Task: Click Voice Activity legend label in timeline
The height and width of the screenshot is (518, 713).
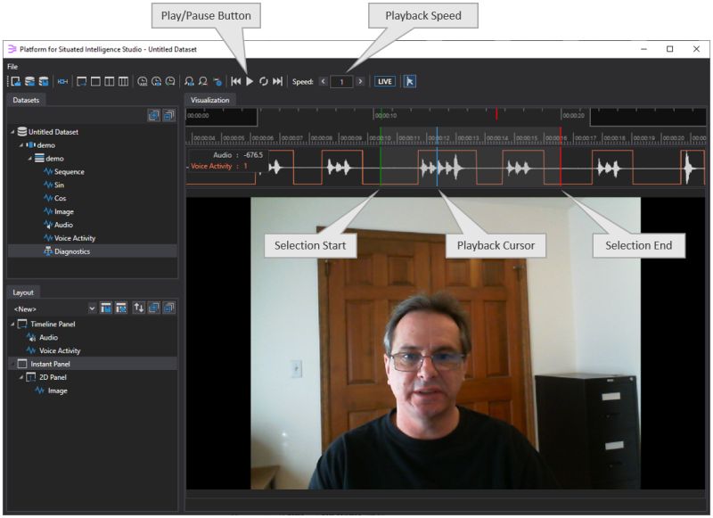Action: (211, 167)
